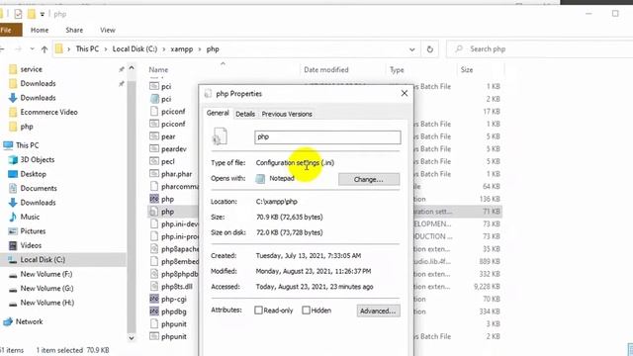Click the properties icon in quick access toolbar

coord(18,14)
